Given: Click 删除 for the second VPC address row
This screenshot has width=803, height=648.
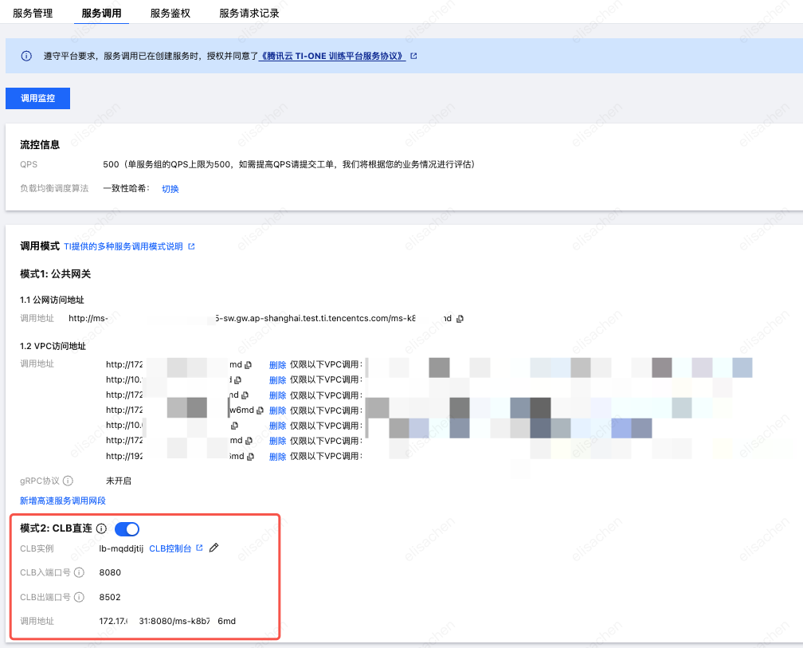Looking at the screenshot, I should 277,380.
